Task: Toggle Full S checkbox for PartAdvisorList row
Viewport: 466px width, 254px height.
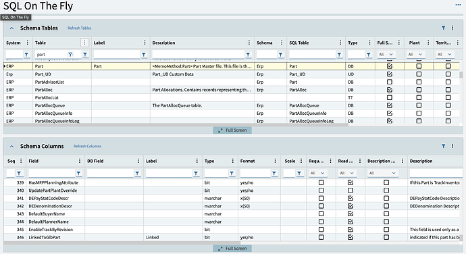Action: 390,82
